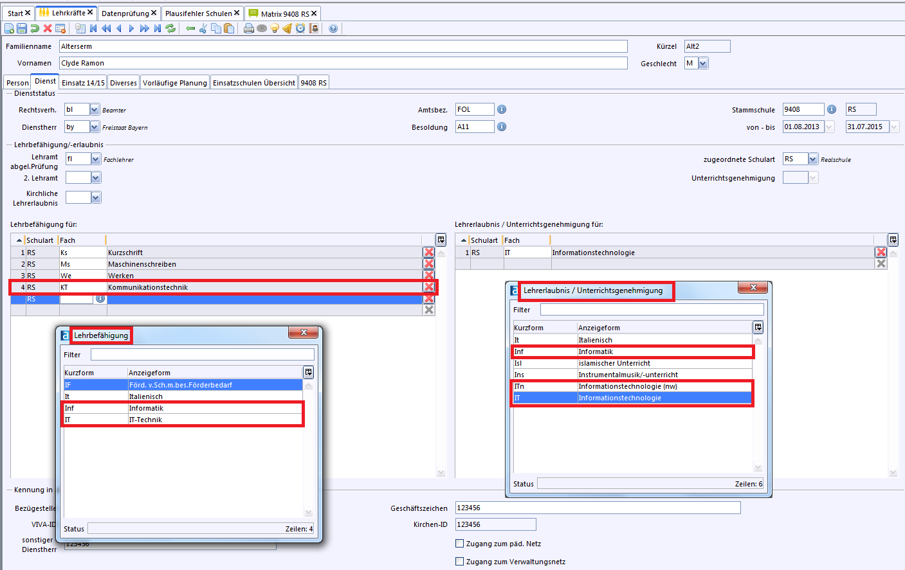Open Matrix 9408 RS document tab
Screen dimensions: 905x570
282,13
